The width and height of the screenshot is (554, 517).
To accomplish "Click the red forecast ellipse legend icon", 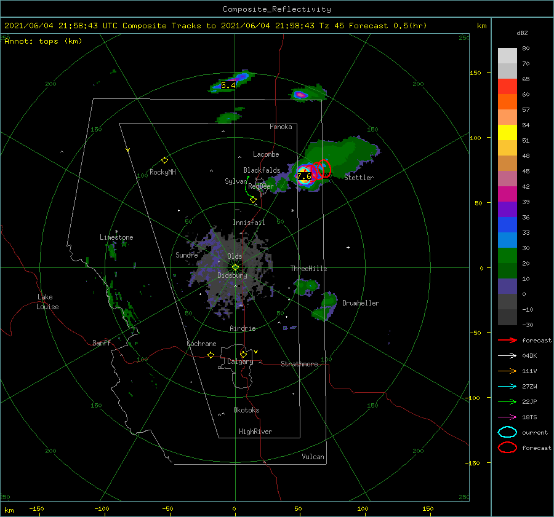I will pos(507,448).
